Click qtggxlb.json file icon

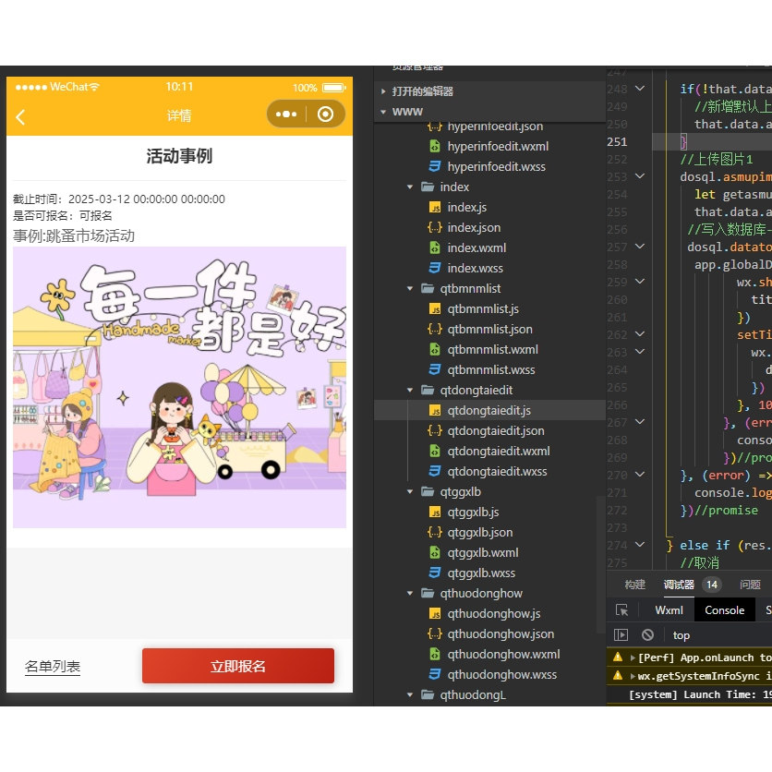[435, 532]
